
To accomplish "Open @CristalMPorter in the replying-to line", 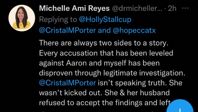I will [x=67, y=30].
